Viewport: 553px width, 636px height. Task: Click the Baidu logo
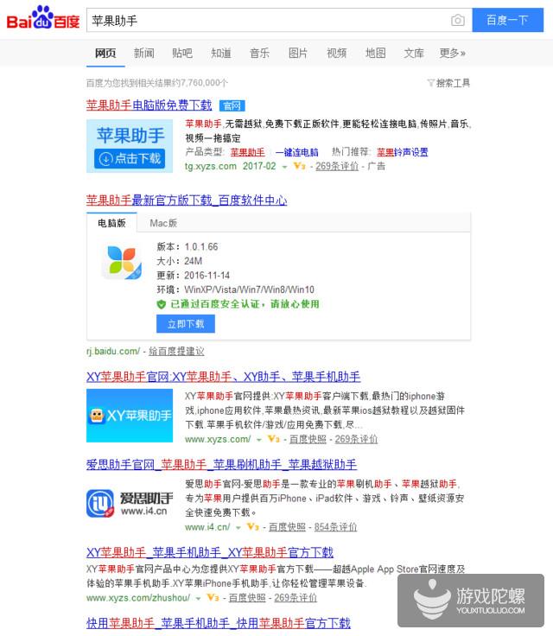tap(43, 19)
